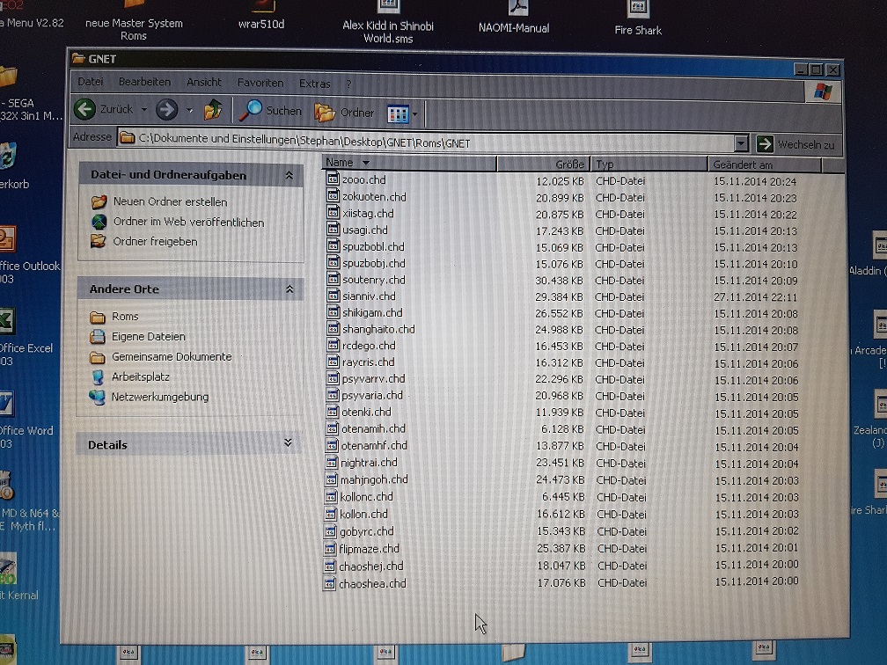This screenshot has height=665, width=887.
Task: Open the Extras menu
Action: [x=314, y=84]
